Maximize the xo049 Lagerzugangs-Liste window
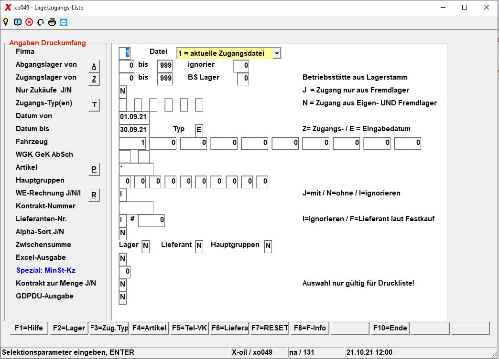499x359 pixels. coord(465,7)
